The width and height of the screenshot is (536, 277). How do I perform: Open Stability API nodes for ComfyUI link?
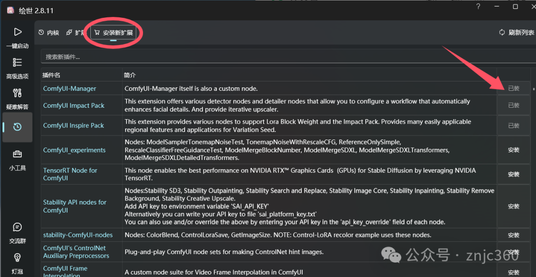tap(75, 206)
